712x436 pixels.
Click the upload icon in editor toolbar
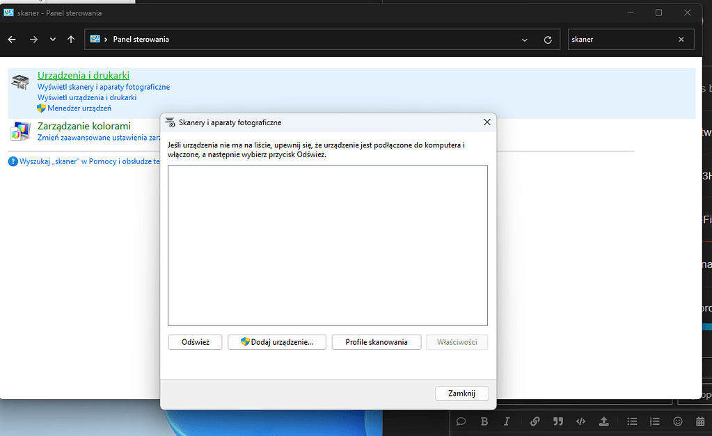coord(603,421)
